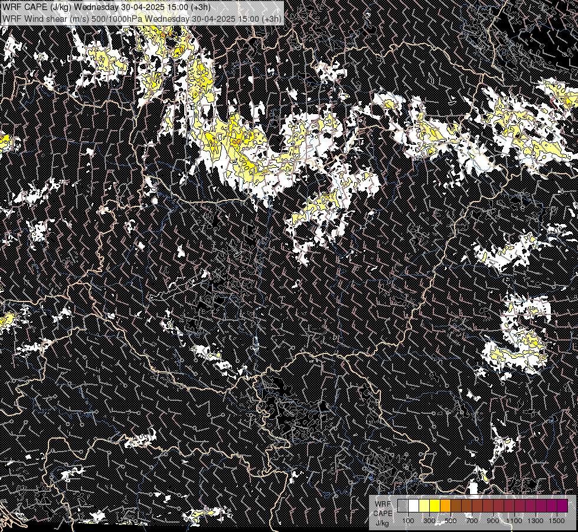Click the orange CAPE legend swatch
Viewport: 578px width, 532px height.
click(x=445, y=505)
